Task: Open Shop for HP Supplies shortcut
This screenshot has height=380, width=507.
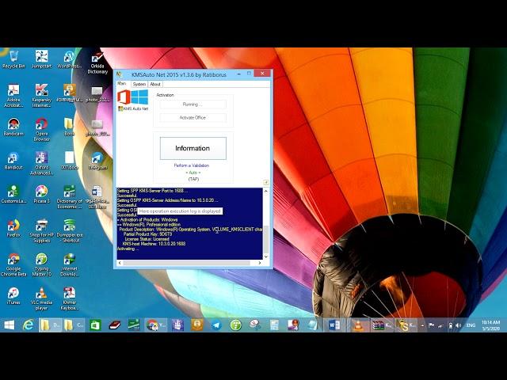Action: point(41,230)
